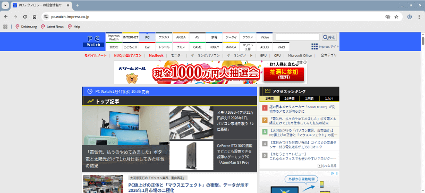
Task: Open the Video nav tab
Action: (x=265, y=37)
